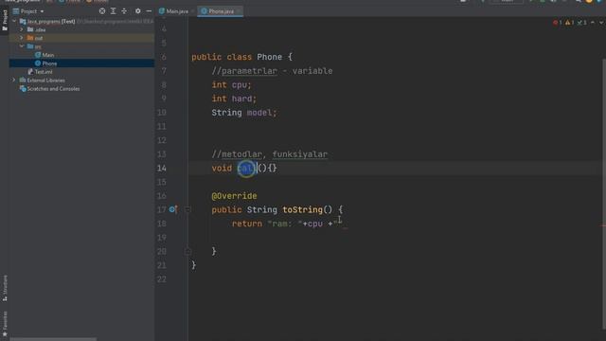Click the yellow warning count indicator

tap(569, 23)
